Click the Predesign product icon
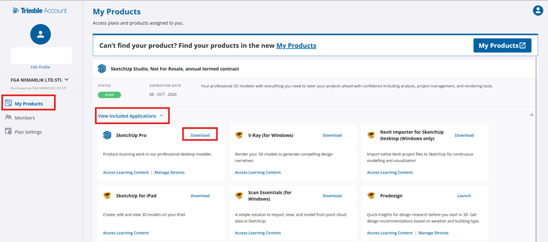548x242 pixels. pos(371,196)
